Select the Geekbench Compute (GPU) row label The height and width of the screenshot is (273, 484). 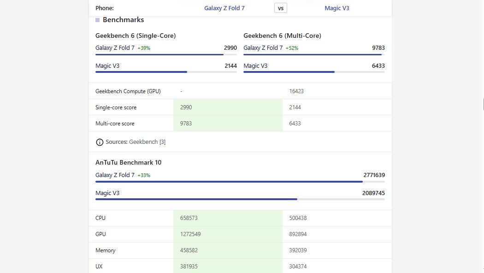click(x=128, y=91)
